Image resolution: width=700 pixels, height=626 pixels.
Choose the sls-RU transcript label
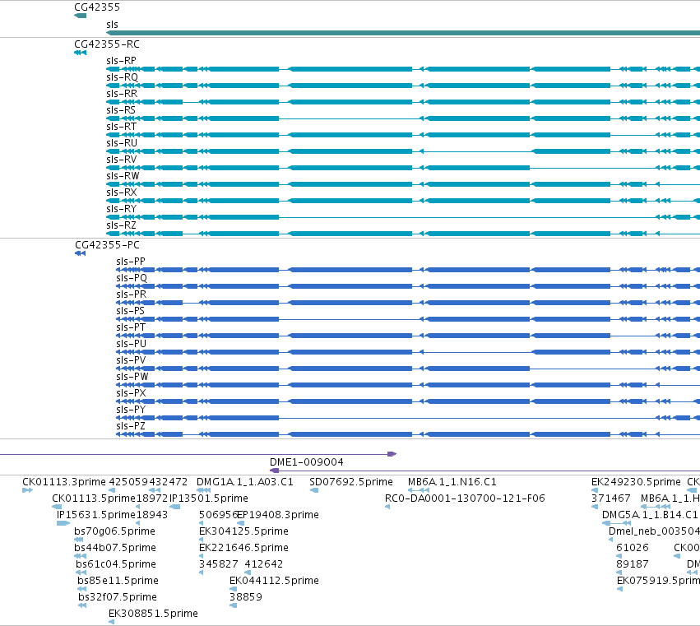122,143
